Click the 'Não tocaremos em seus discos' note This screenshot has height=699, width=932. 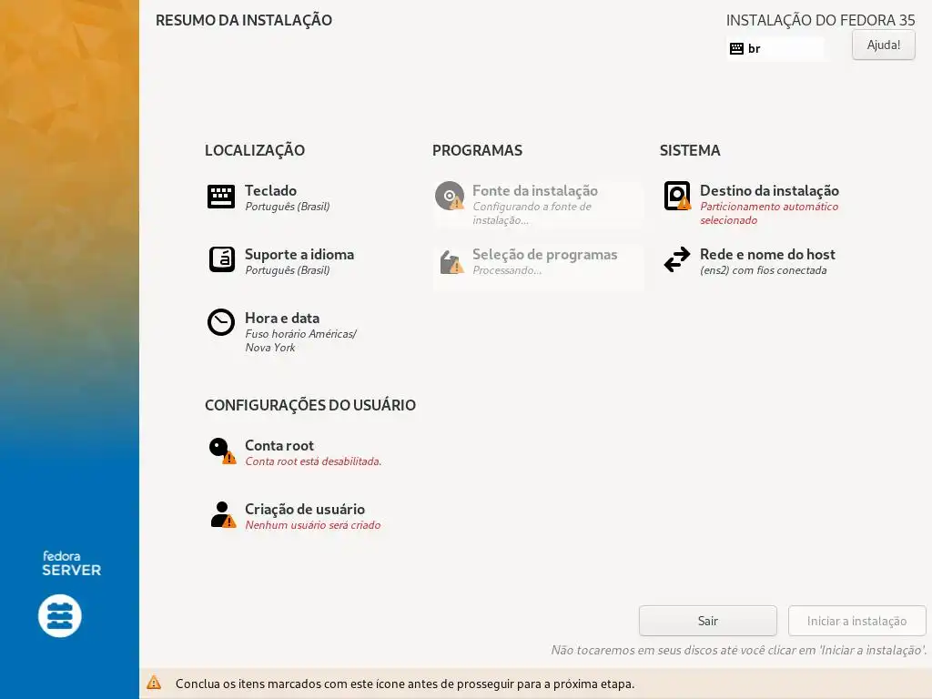coord(738,650)
